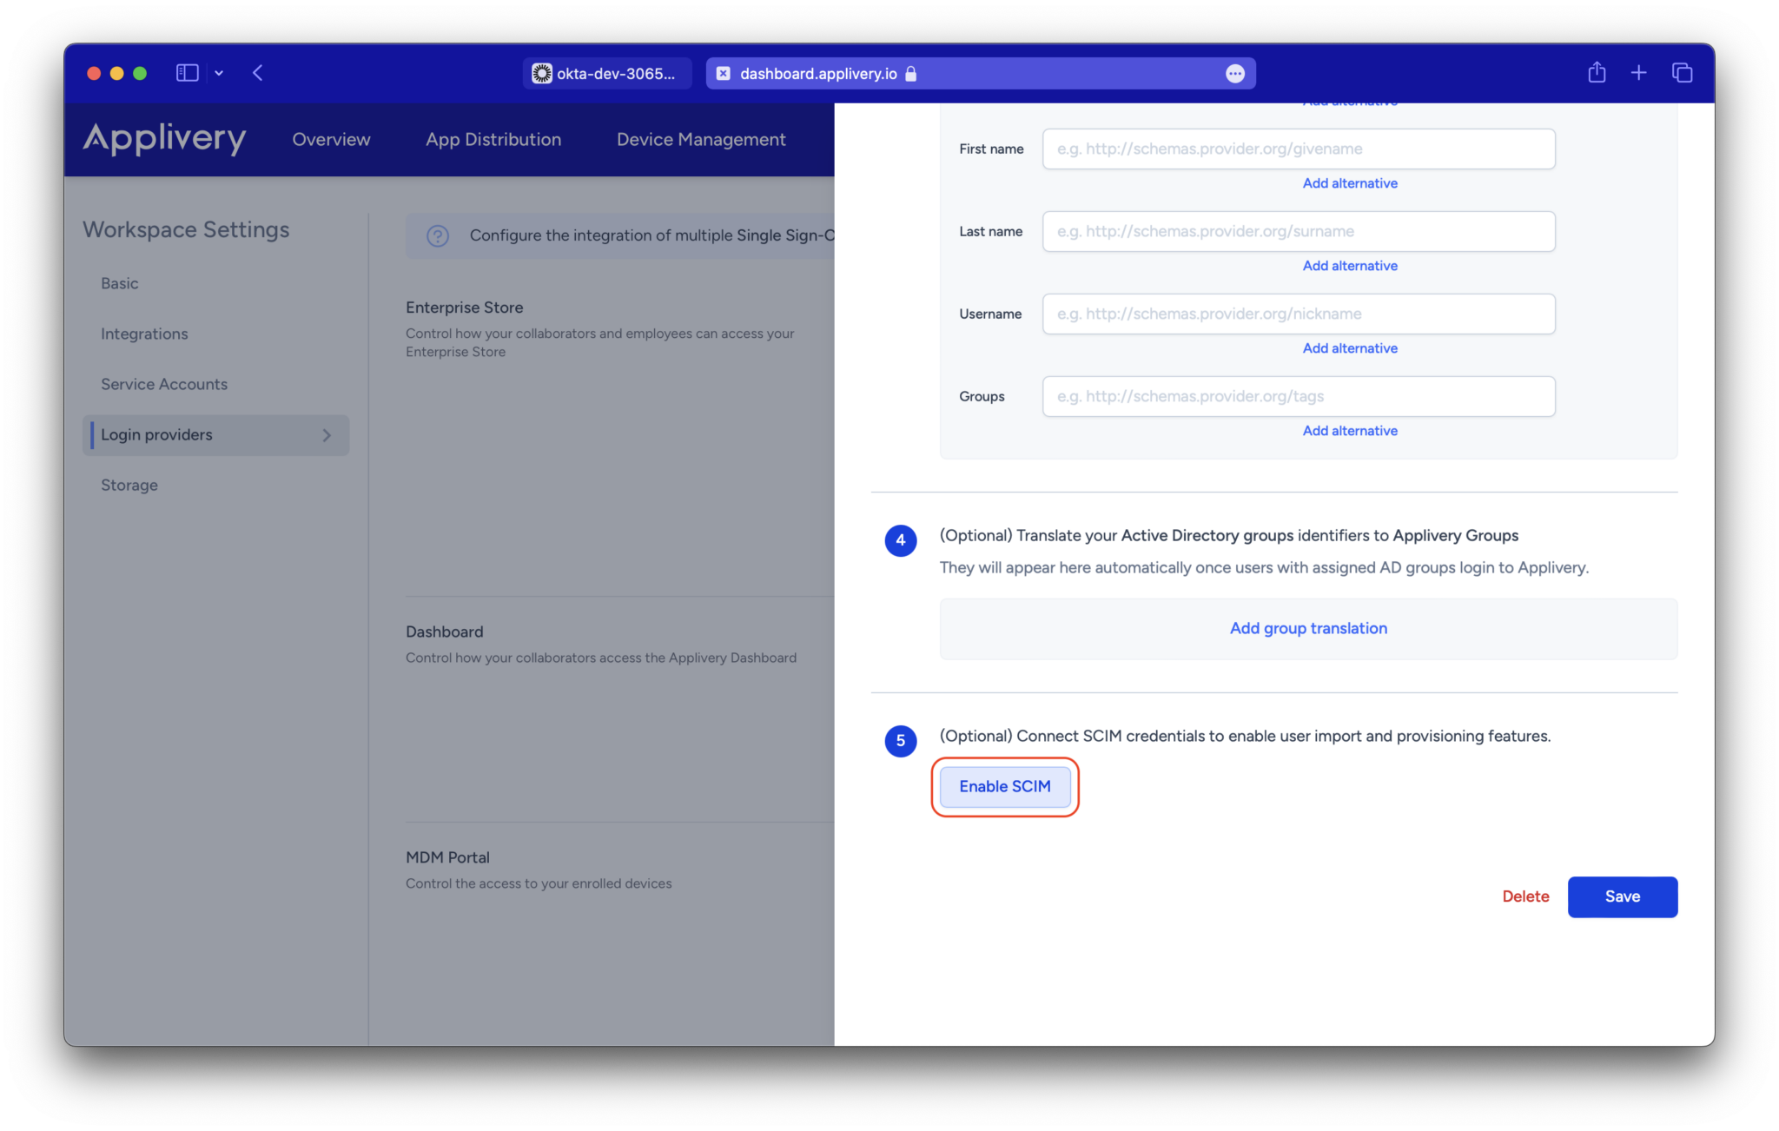Screen dimensions: 1779x1131
Task: Click the Groups schema input field
Action: coord(1298,396)
